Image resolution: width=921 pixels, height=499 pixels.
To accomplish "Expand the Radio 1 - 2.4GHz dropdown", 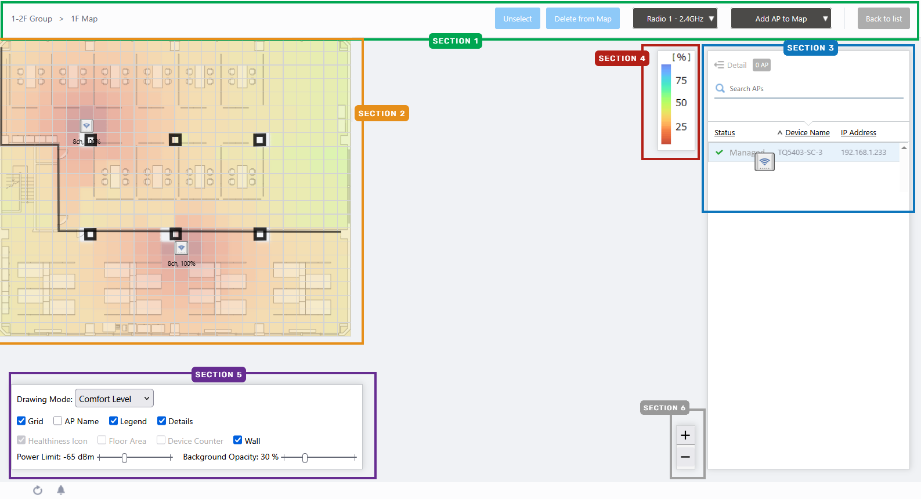I will coord(675,19).
